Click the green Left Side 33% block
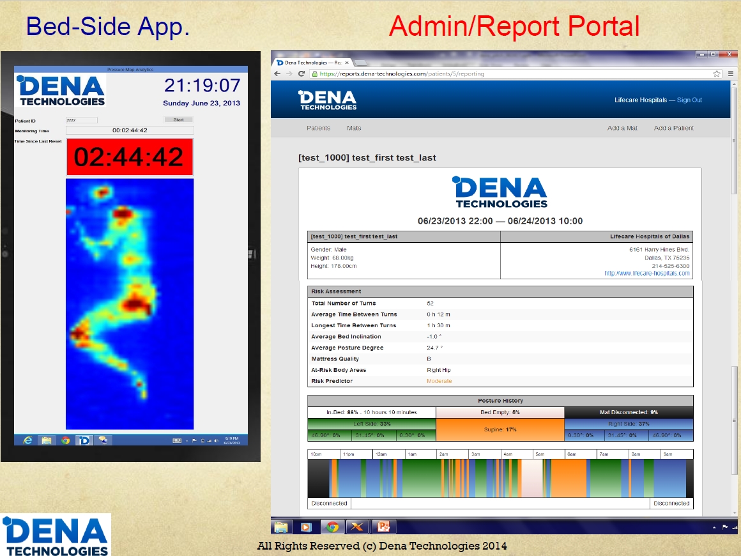The width and height of the screenshot is (741, 556). pos(372,424)
